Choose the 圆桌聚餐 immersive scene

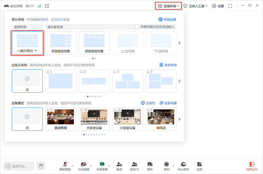click(x=61, y=119)
